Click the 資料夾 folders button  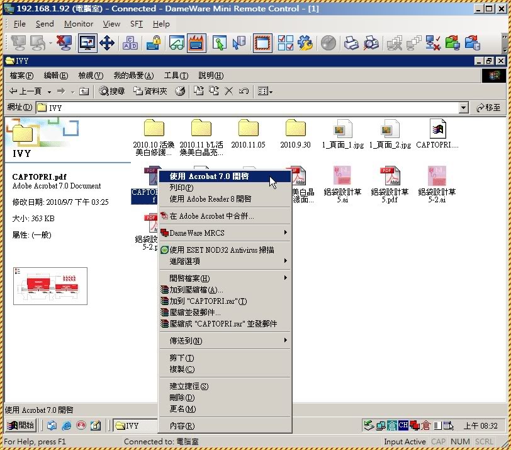click(x=150, y=91)
